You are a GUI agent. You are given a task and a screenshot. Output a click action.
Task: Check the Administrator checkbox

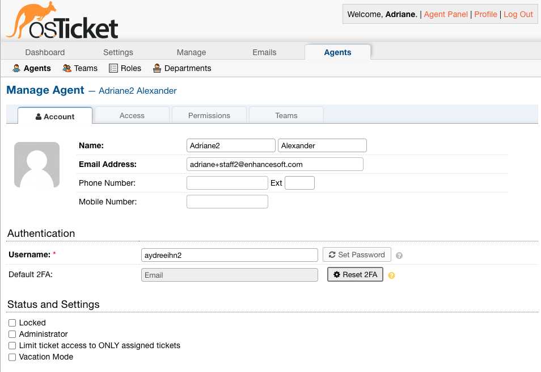12,335
